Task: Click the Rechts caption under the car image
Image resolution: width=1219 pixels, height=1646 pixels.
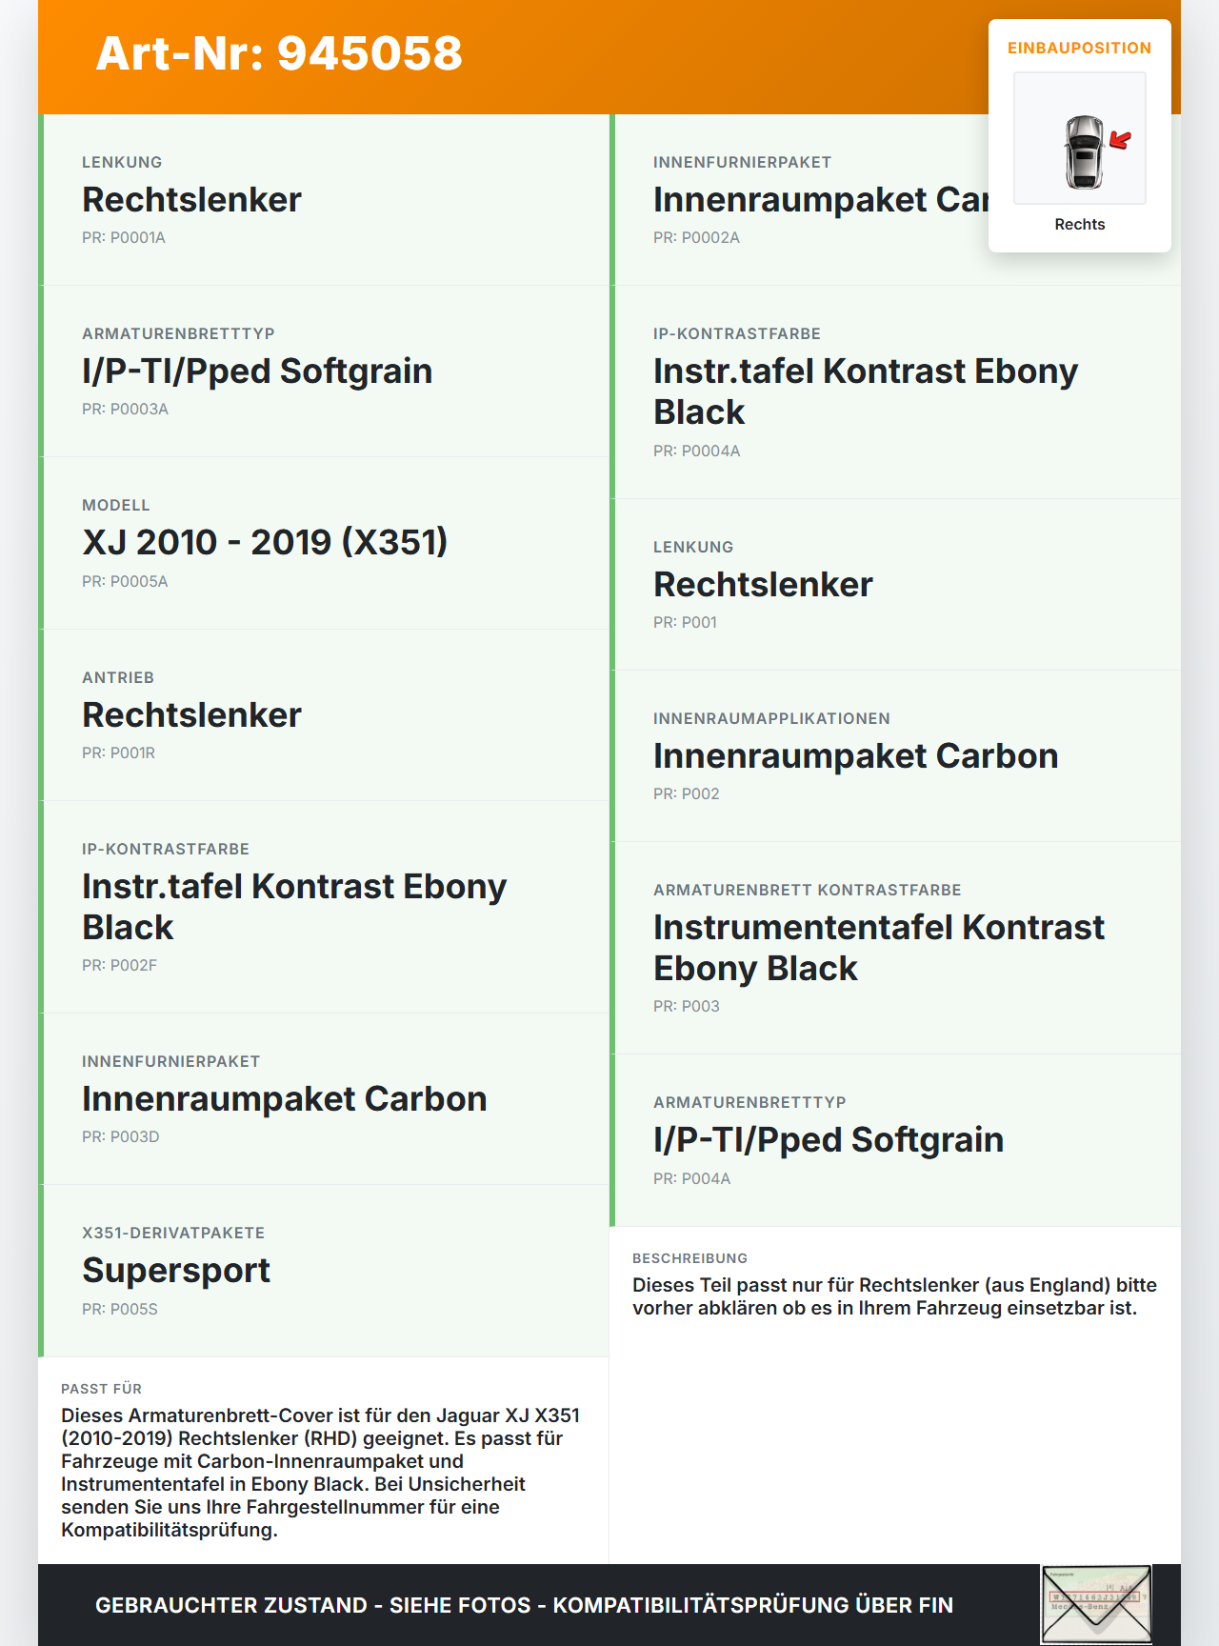Action: pyautogui.click(x=1080, y=224)
